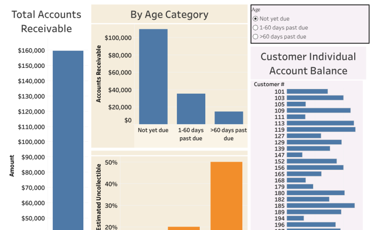The width and height of the screenshot is (374, 230).
Task: Click the "Not yet due" blue bar
Action: (153, 76)
